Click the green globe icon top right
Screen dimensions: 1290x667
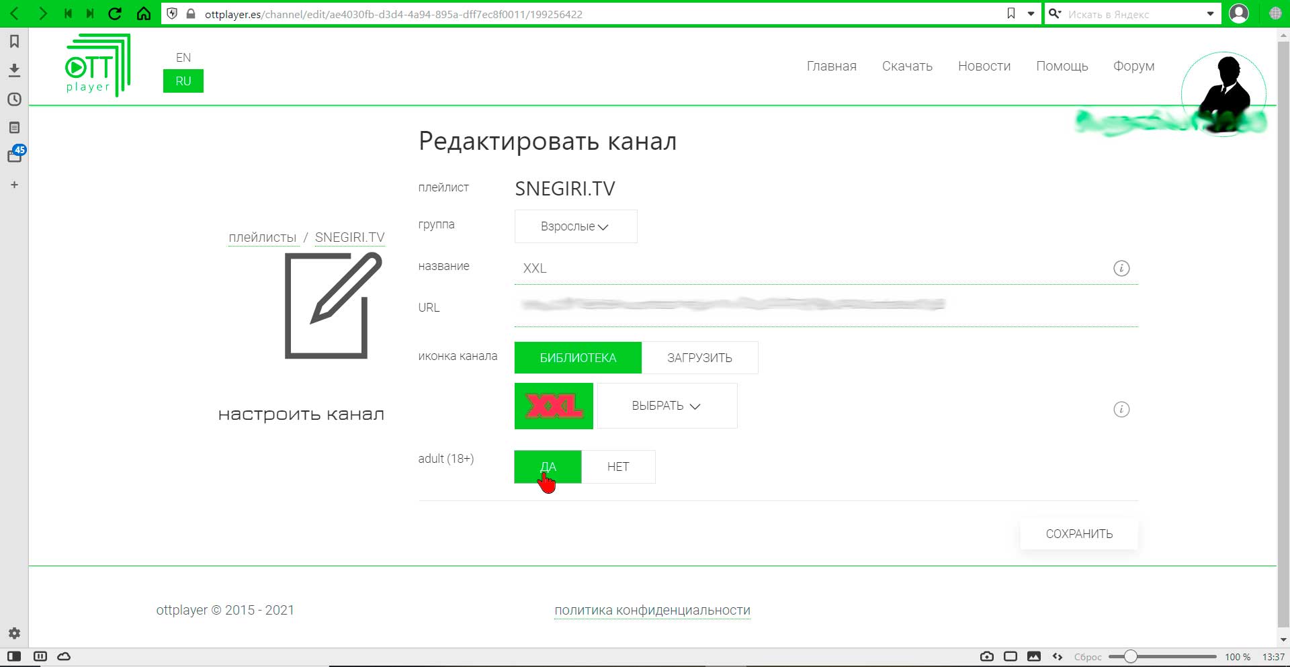1275,13
